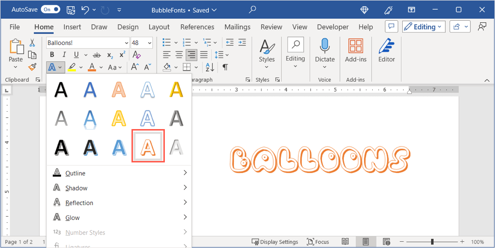Image resolution: width=495 pixels, height=248 pixels.
Task: Click the Dictate microphone icon
Action: pos(324,47)
